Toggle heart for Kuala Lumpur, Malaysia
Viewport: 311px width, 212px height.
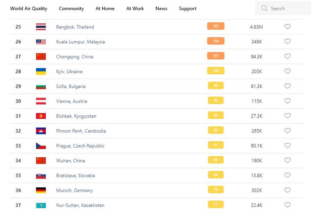tap(287, 42)
